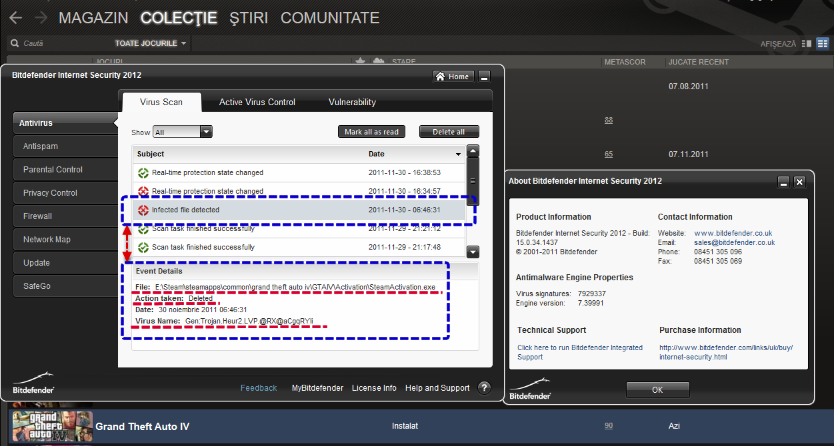Image resolution: width=834 pixels, height=446 pixels.
Task: Click the favorites star column icon in Steam
Action: [x=361, y=62]
